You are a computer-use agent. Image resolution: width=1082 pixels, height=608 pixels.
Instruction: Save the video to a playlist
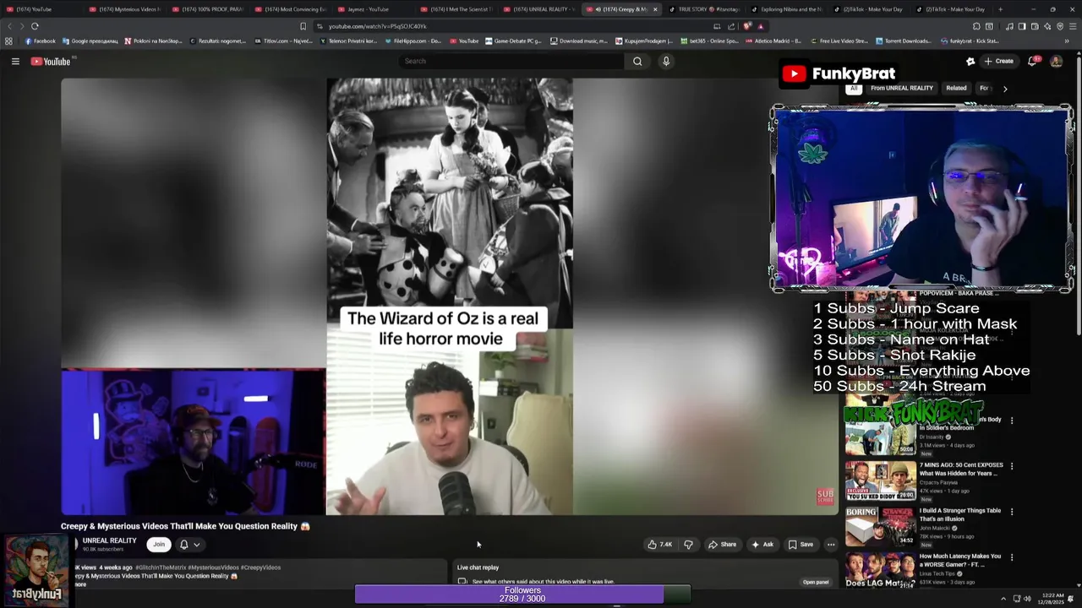801,545
